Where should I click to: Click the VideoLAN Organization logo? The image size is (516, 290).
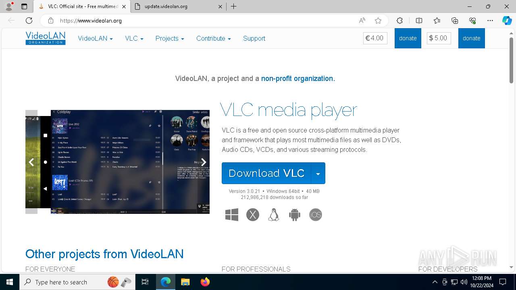tap(46, 38)
